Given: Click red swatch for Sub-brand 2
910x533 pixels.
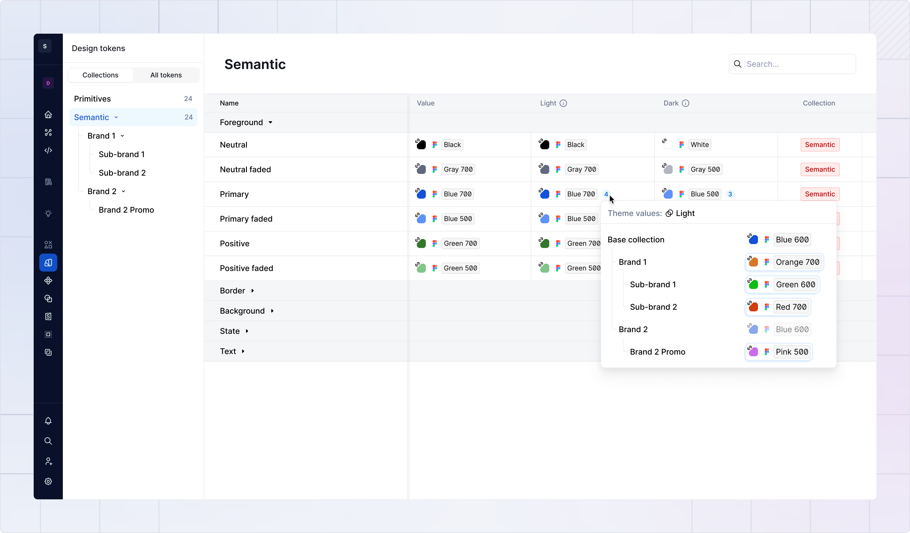Looking at the screenshot, I should click(753, 307).
